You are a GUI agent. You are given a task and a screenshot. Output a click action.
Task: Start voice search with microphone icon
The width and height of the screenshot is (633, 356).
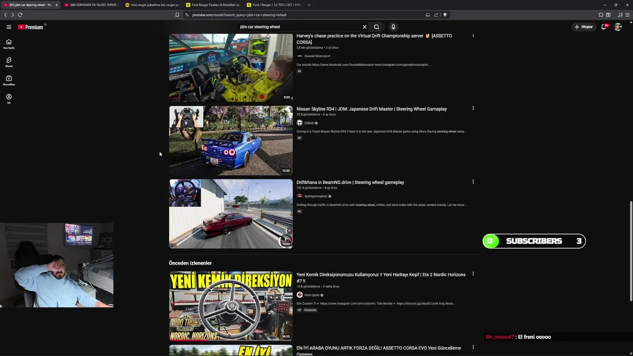[393, 27]
